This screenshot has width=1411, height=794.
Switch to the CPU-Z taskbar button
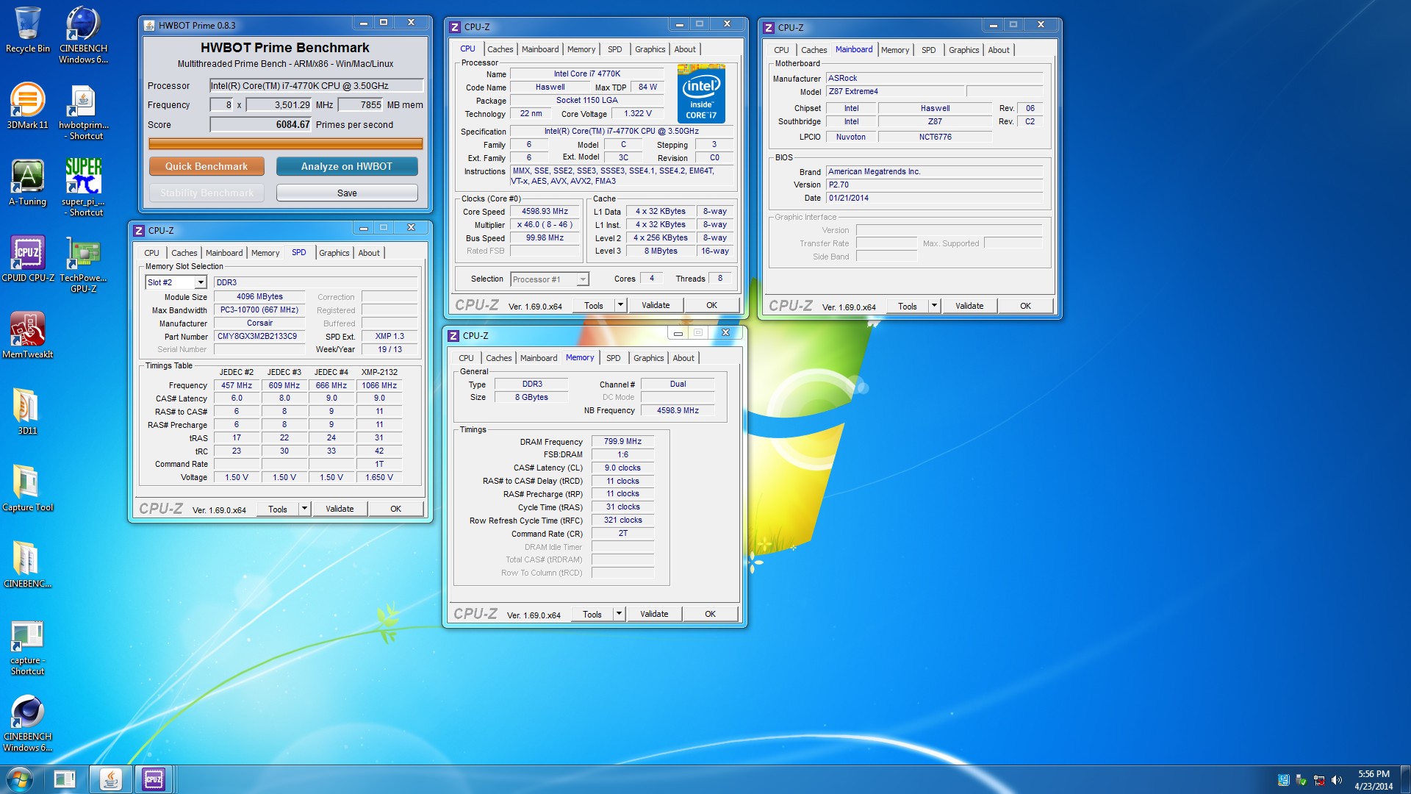tap(154, 779)
